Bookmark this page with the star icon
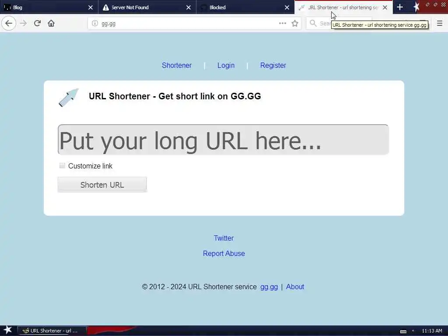The height and width of the screenshot is (336, 448). pos(295,24)
